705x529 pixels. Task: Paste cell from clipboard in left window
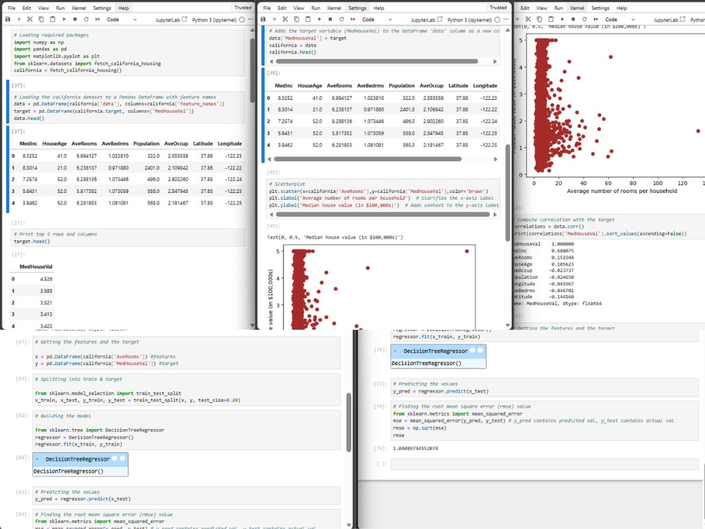[52, 19]
